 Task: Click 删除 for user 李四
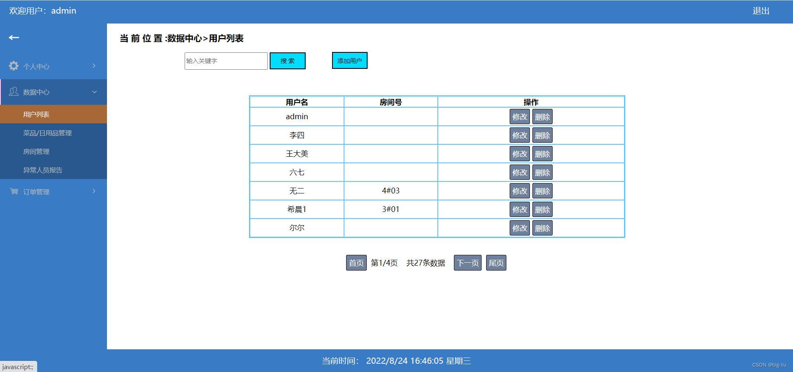click(542, 135)
